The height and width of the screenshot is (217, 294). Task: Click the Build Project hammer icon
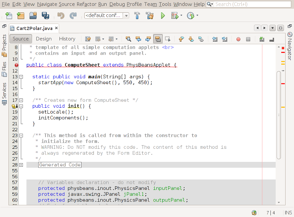137,16
